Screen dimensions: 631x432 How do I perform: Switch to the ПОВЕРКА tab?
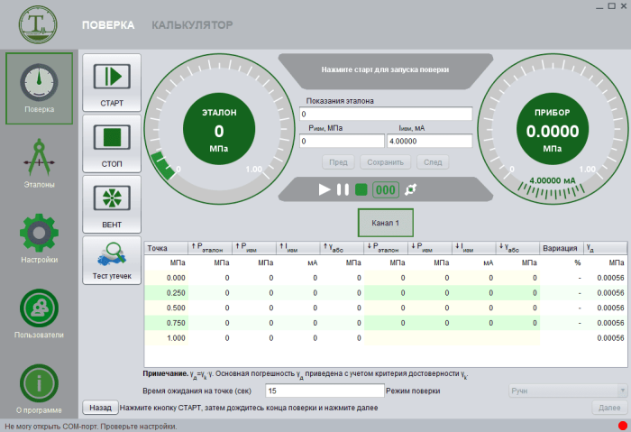pos(108,25)
